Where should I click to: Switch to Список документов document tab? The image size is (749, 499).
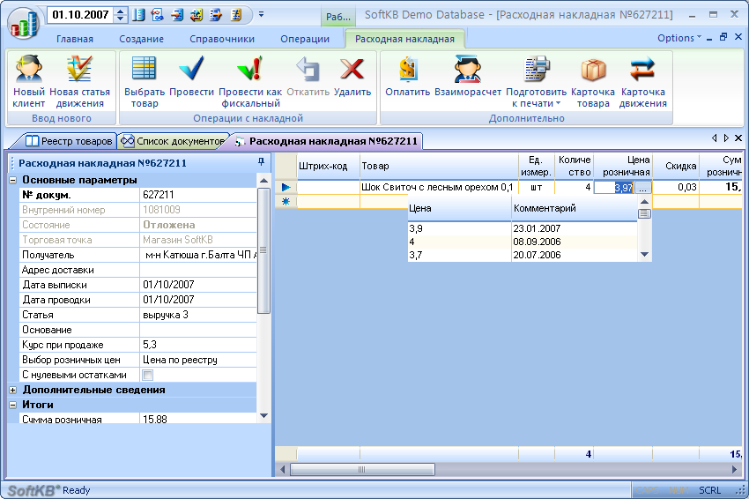173,141
